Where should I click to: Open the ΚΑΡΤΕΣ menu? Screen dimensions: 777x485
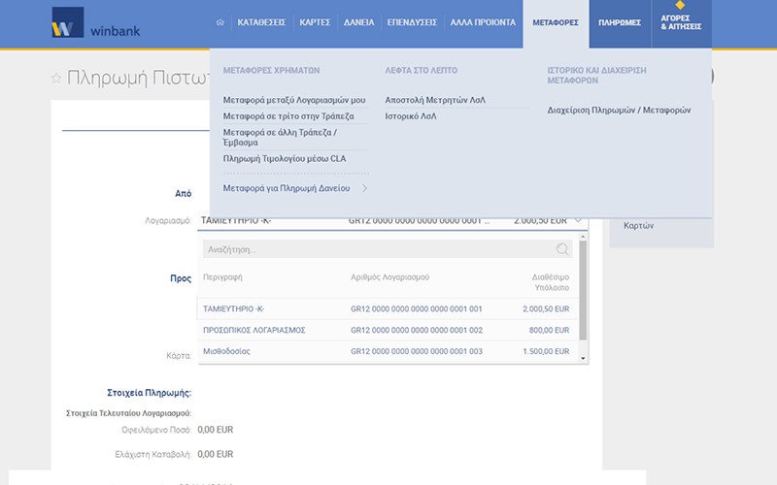point(316,21)
